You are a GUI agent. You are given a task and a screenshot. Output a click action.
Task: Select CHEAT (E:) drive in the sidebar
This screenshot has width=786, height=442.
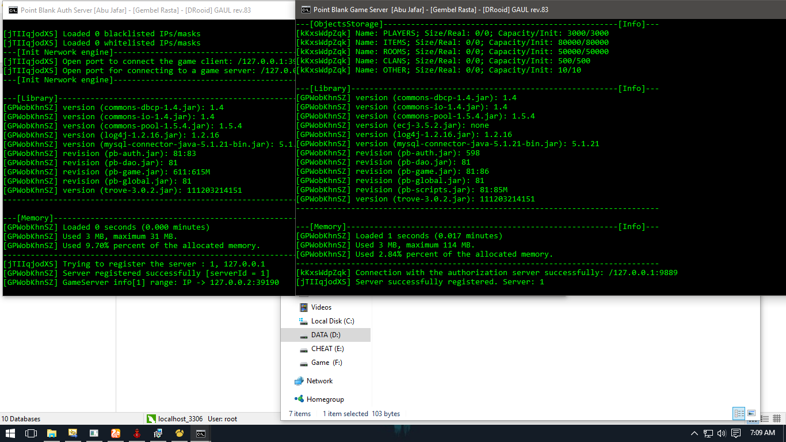327,349
